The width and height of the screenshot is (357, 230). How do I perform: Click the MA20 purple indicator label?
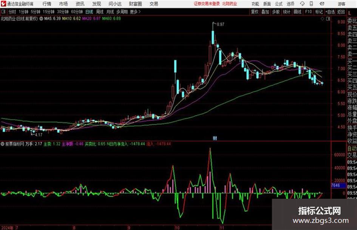[91, 19]
